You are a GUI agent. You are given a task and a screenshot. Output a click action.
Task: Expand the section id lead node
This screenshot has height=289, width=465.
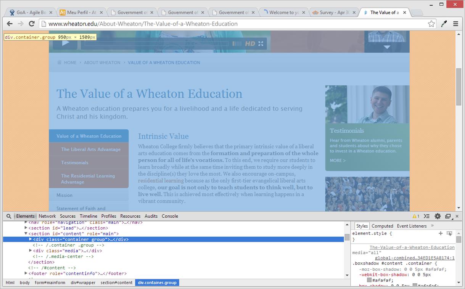tap(26, 228)
